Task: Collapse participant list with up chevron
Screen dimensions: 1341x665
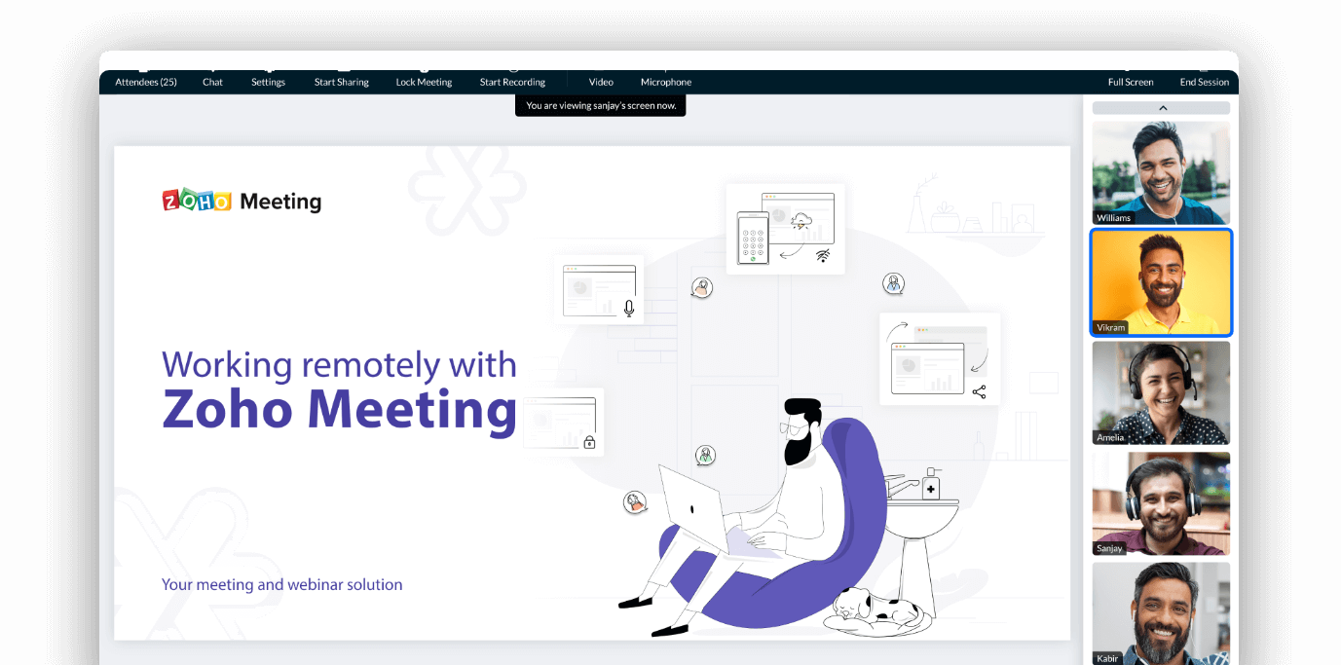Action: [1161, 108]
